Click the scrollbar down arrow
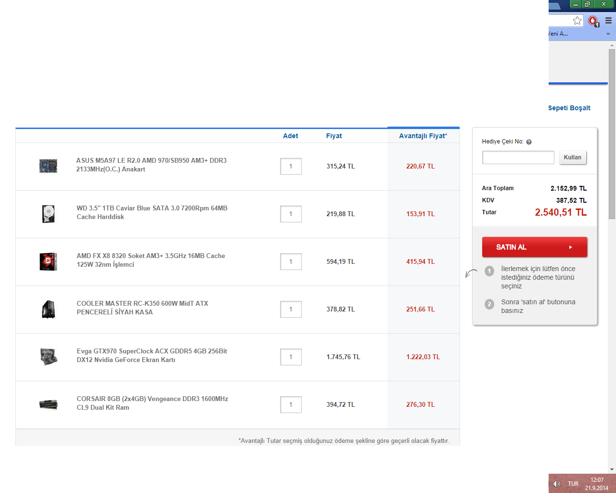616x493 pixels. [612, 469]
